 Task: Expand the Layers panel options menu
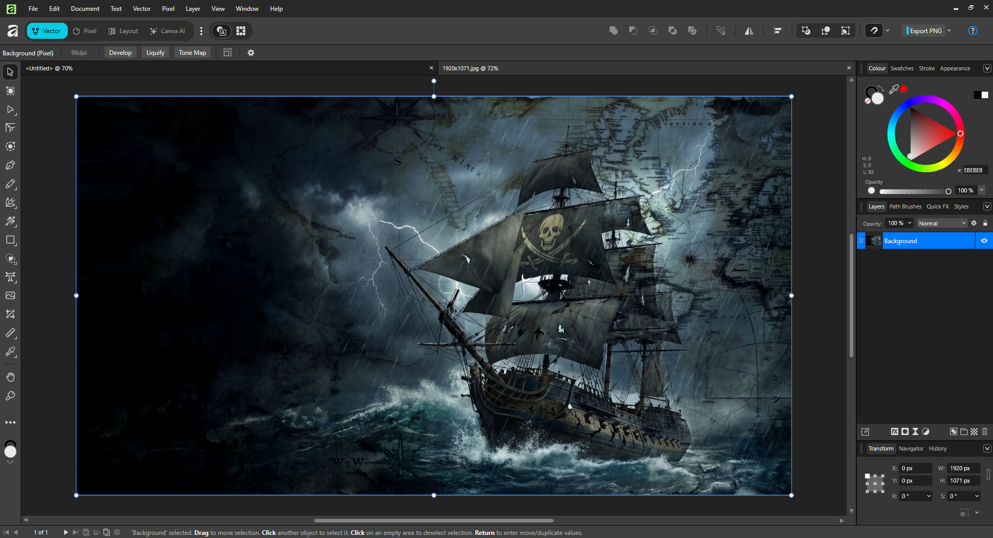click(x=987, y=206)
